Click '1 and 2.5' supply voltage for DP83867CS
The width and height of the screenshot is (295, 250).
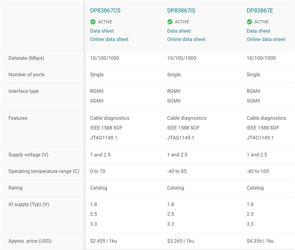(100, 155)
